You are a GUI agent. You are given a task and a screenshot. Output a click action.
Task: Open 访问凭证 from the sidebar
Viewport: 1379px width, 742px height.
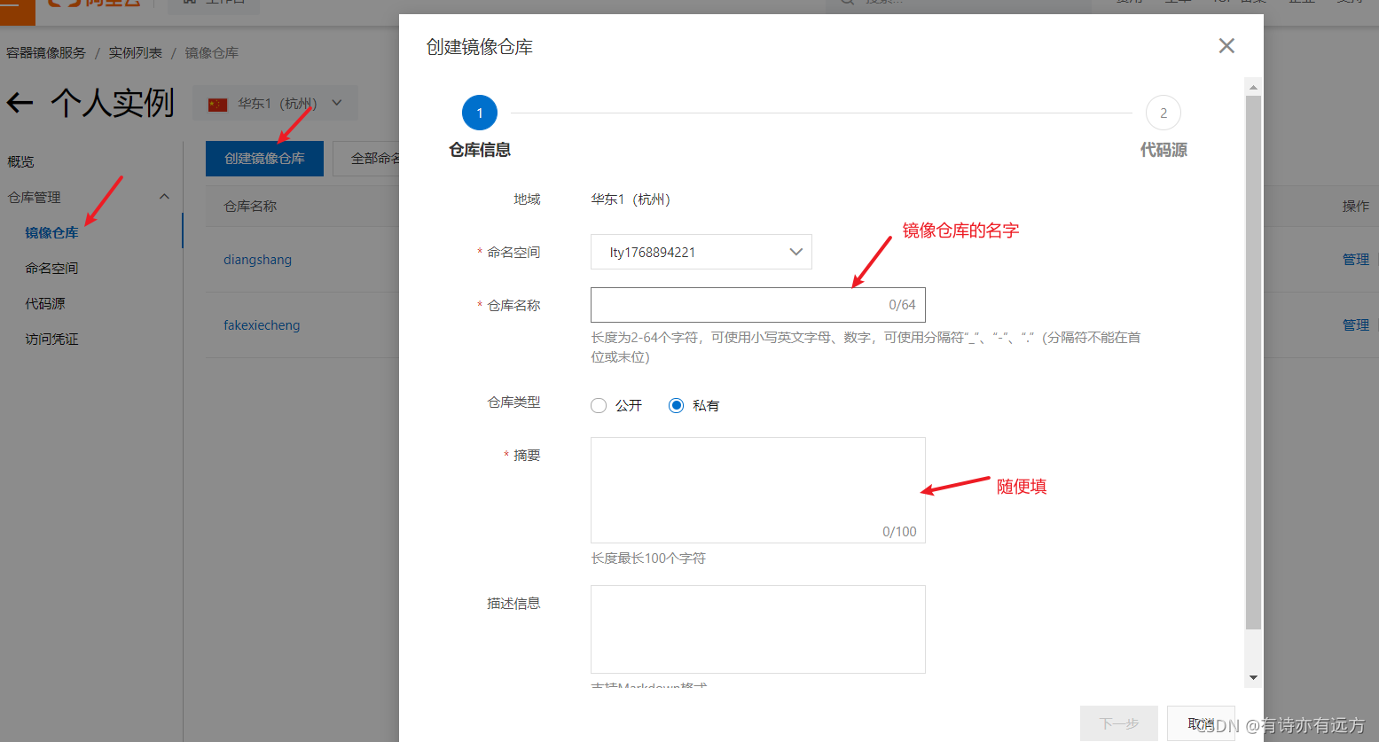pos(51,338)
